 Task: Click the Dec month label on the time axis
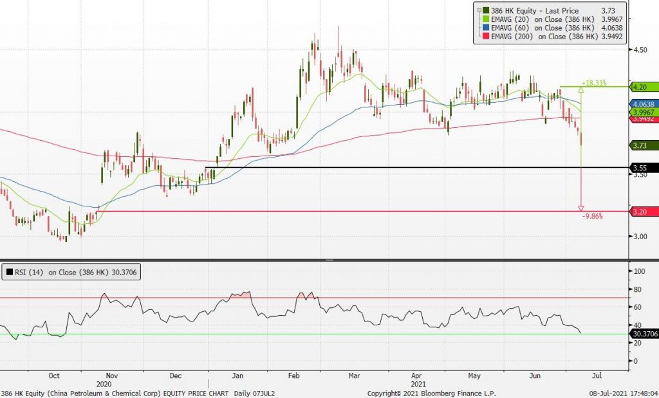click(x=175, y=375)
